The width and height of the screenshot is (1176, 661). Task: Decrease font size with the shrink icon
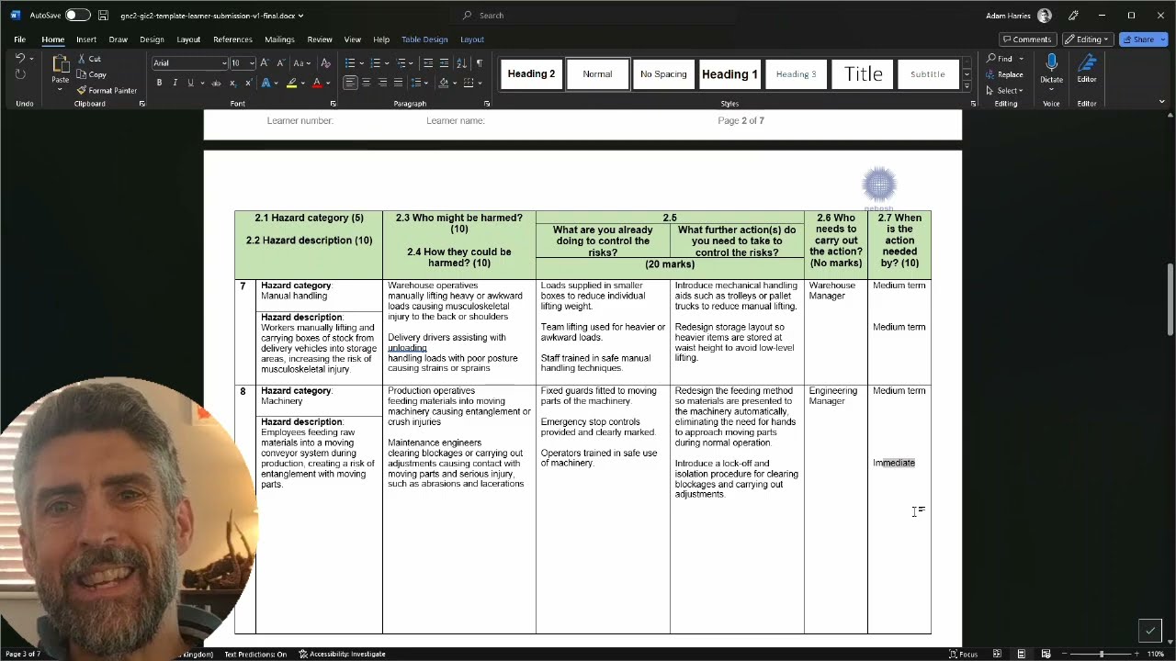pos(279,63)
